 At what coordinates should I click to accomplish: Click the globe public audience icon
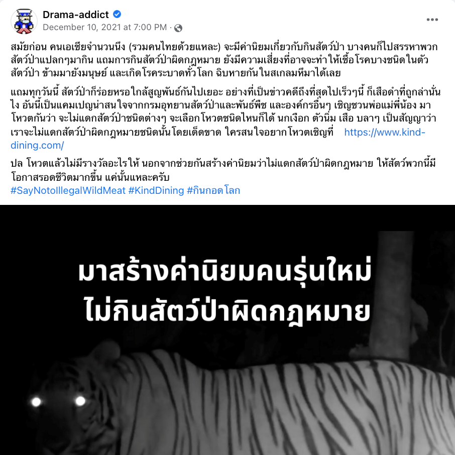[x=178, y=28]
